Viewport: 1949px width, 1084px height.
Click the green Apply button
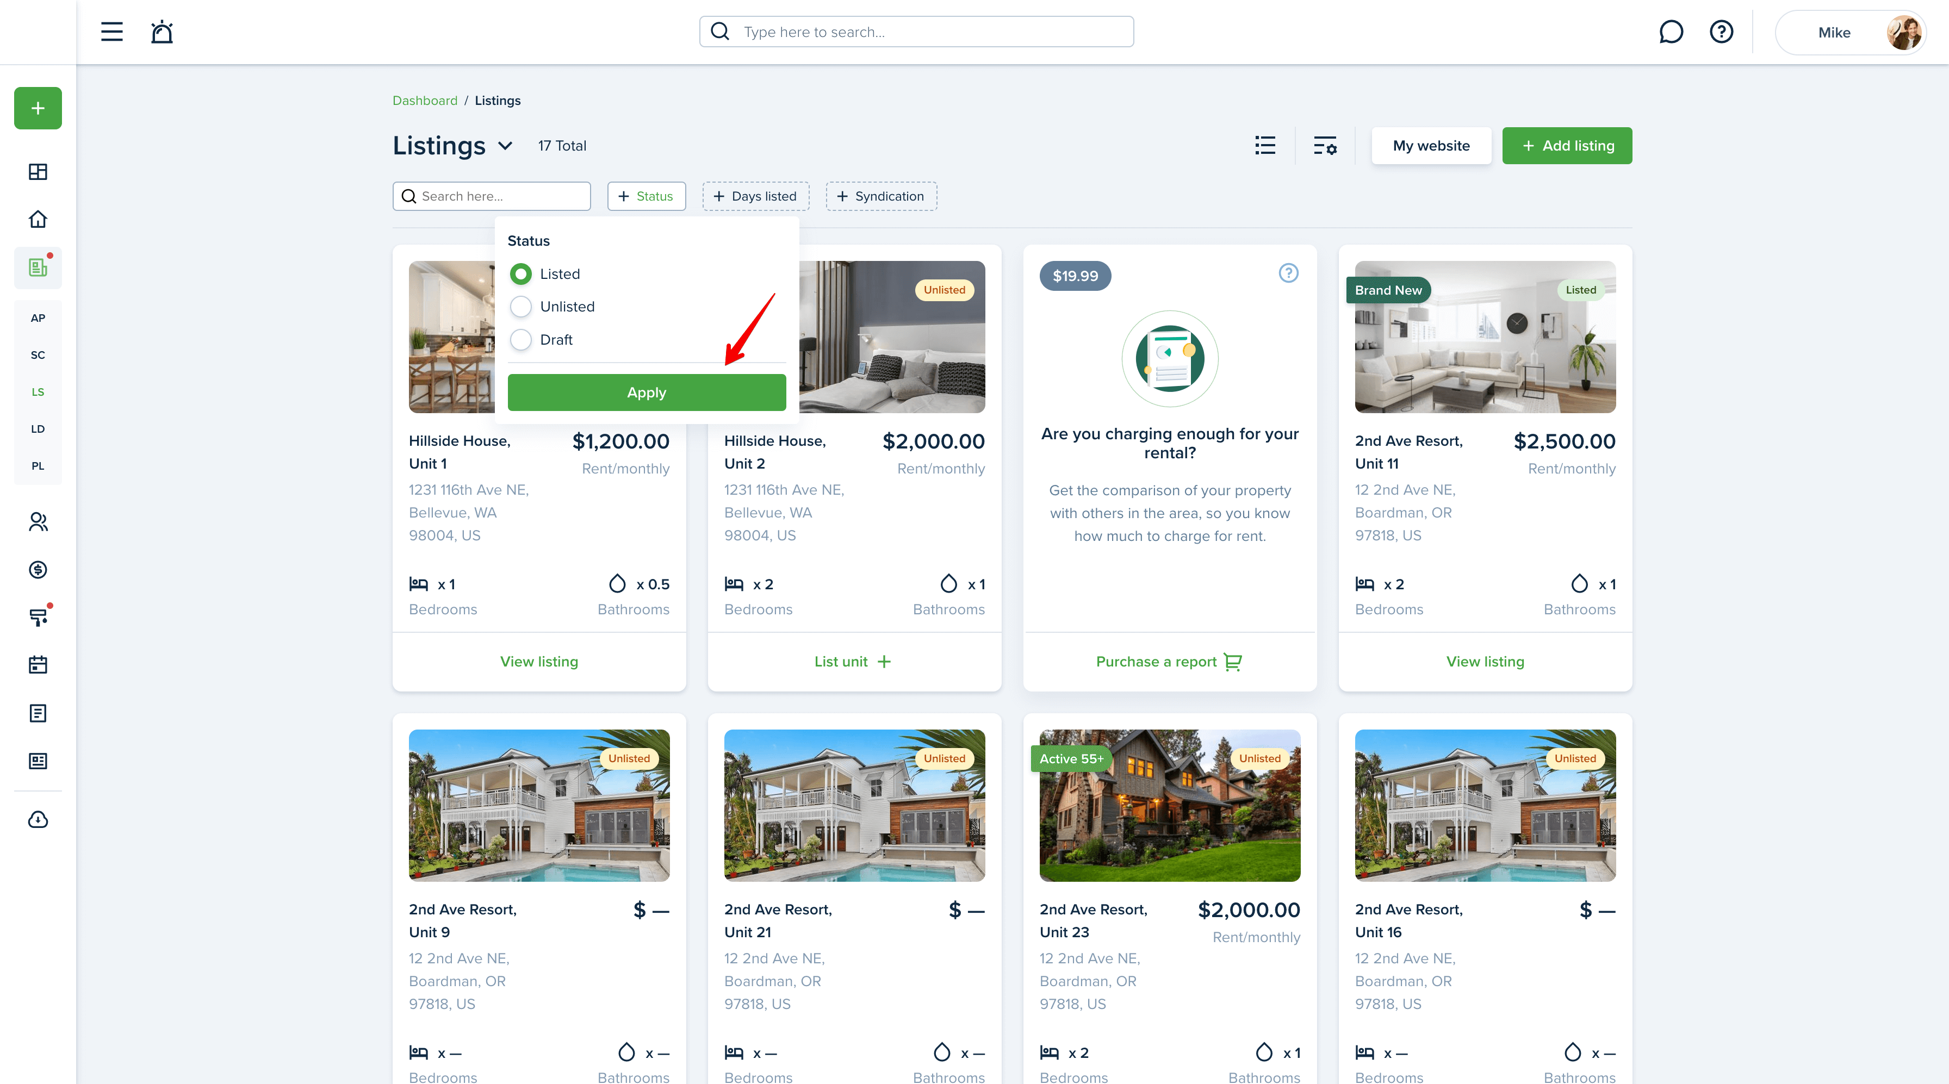(x=646, y=393)
